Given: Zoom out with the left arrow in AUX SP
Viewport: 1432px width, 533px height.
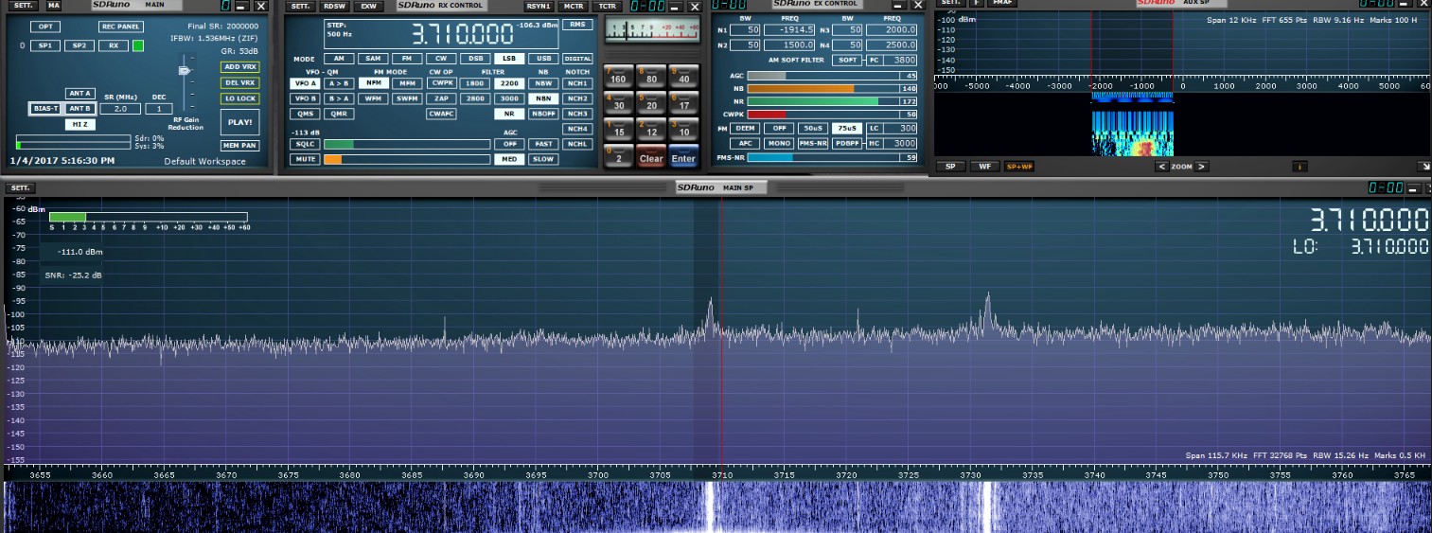Looking at the screenshot, I should (x=1162, y=167).
